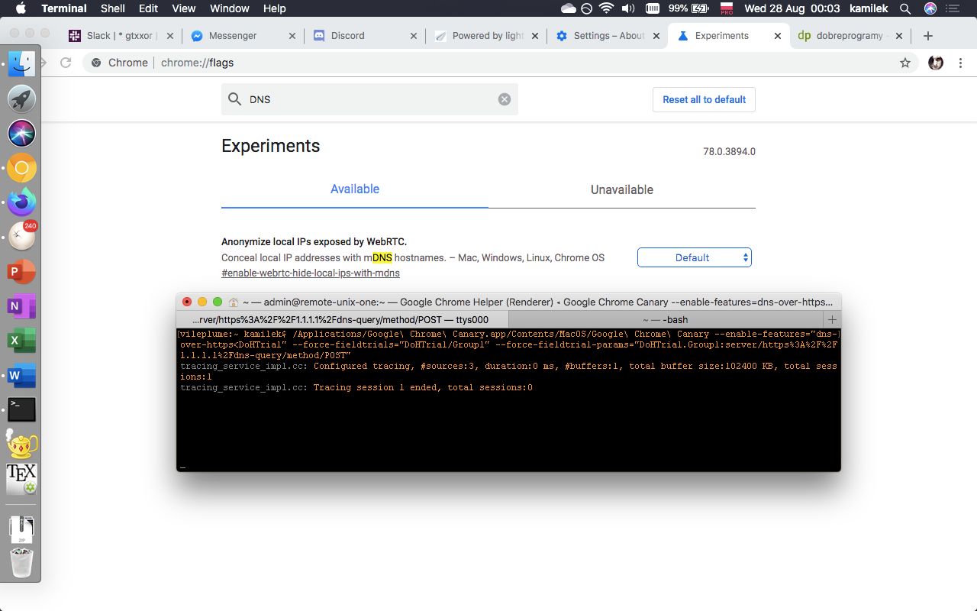The height and width of the screenshot is (611, 977).
Task: Select the Available experiments tab
Action: coord(354,189)
